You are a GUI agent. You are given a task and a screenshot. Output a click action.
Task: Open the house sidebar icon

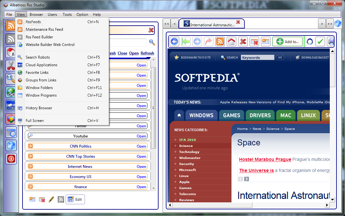tap(11, 52)
